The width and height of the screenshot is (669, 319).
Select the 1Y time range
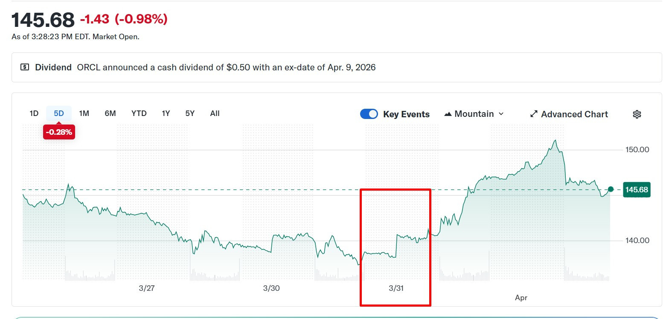pos(166,113)
